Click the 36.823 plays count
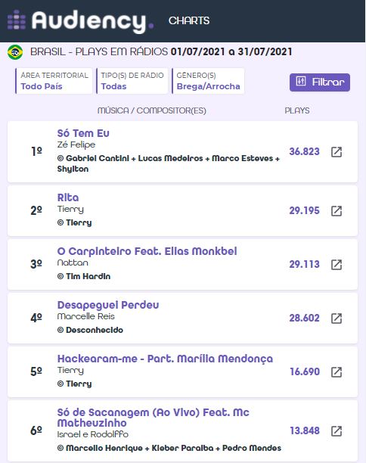Screen dimensions: 366x463 [x=304, y=151]
